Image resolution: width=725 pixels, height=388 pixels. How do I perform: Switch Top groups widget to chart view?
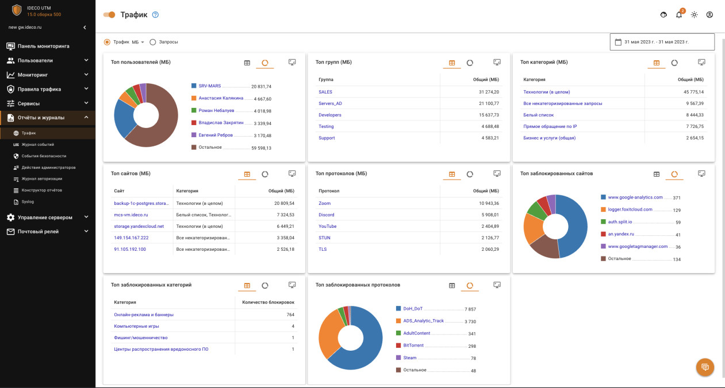click(470, 63)
